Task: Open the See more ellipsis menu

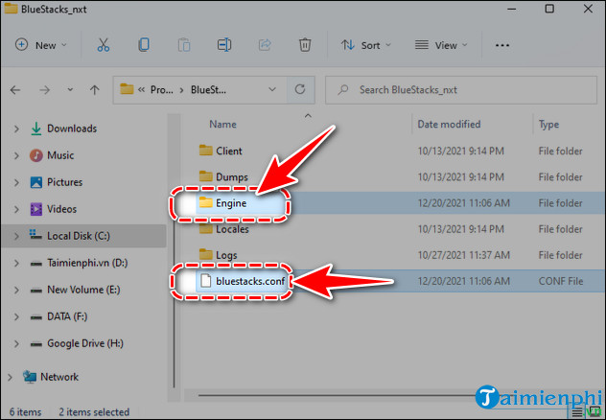Action: coord(502,46)
